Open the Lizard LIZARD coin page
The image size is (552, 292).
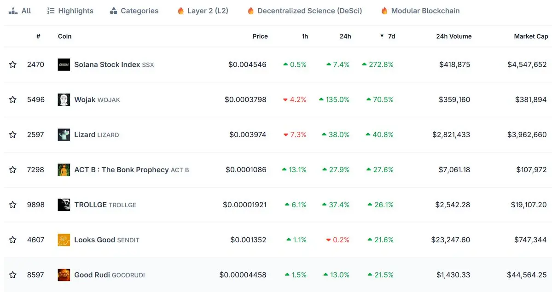97,134
